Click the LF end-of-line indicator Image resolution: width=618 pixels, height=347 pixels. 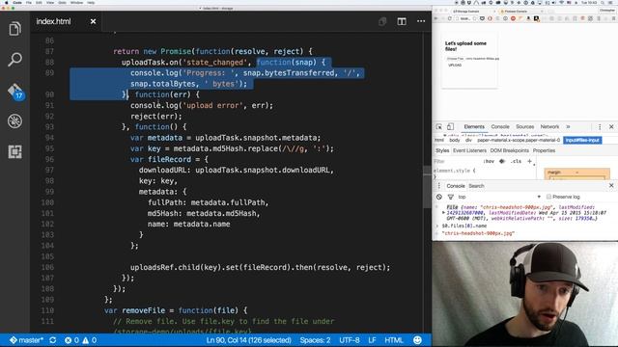click(372, 340)
